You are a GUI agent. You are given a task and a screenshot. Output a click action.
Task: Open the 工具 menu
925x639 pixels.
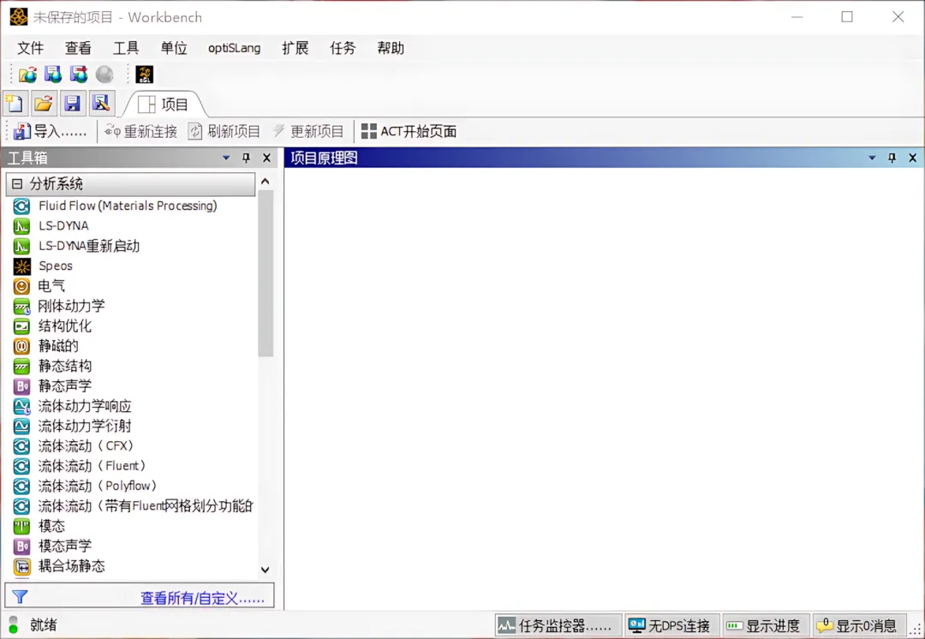point(126,48)
